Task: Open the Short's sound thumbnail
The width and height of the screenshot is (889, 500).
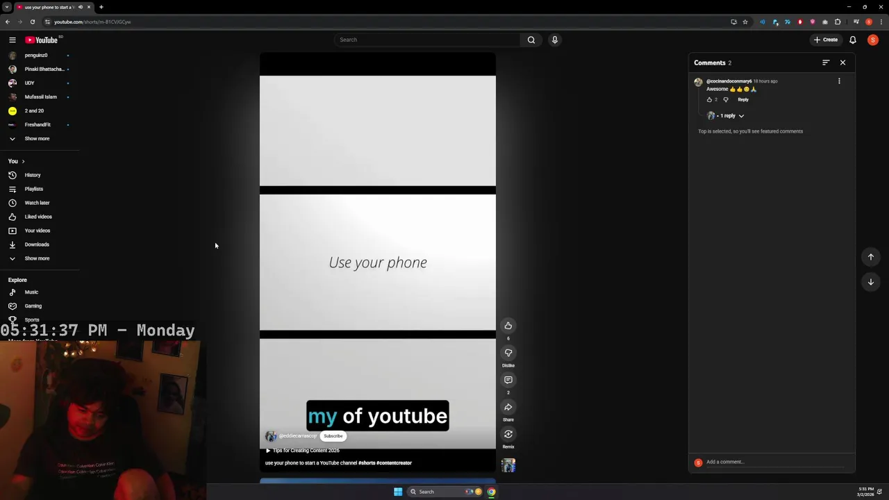Action: pos(508,465)
